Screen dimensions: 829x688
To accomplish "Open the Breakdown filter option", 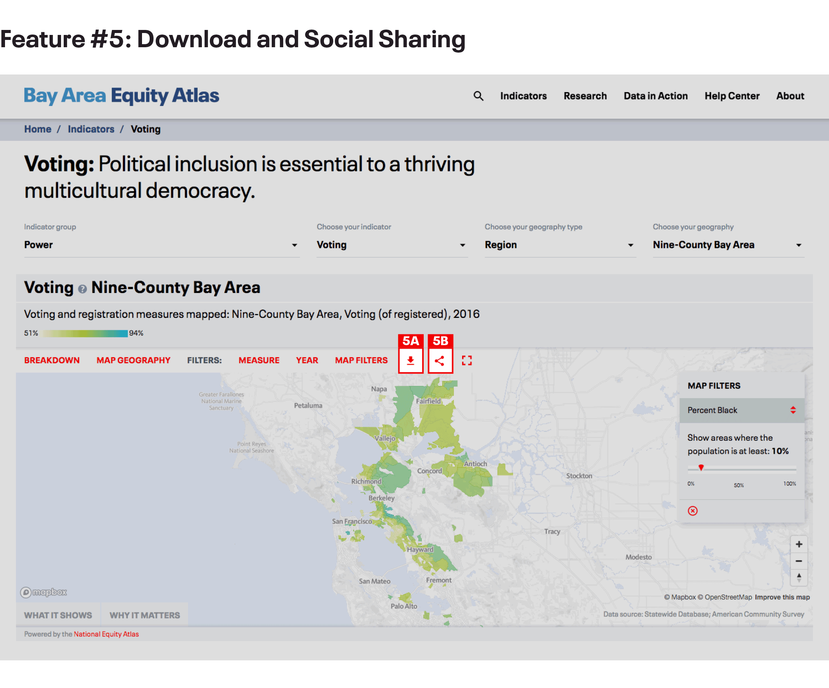I will tap(52, 360).
